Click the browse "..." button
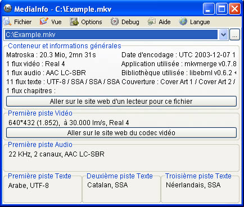244x207 pixels. tap(234, 35)
